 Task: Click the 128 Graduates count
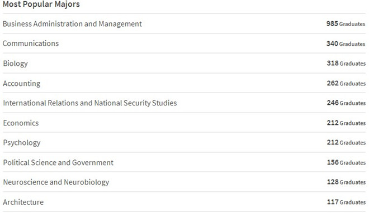[x=346, y=182]
